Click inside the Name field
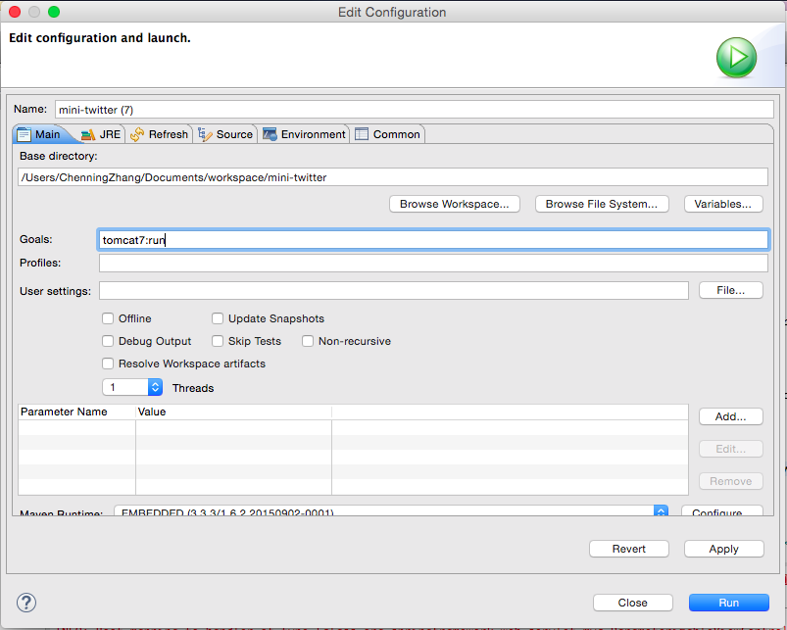This screenshot has height=630, width=787. click(414, 110)
